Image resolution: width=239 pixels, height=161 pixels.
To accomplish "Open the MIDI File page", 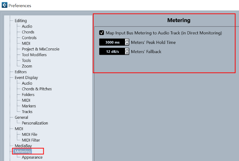I will click(x=30, y=134).
